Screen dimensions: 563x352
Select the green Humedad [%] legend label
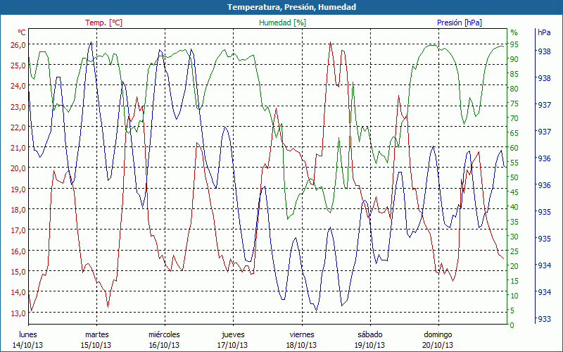(x=283, y=23)
